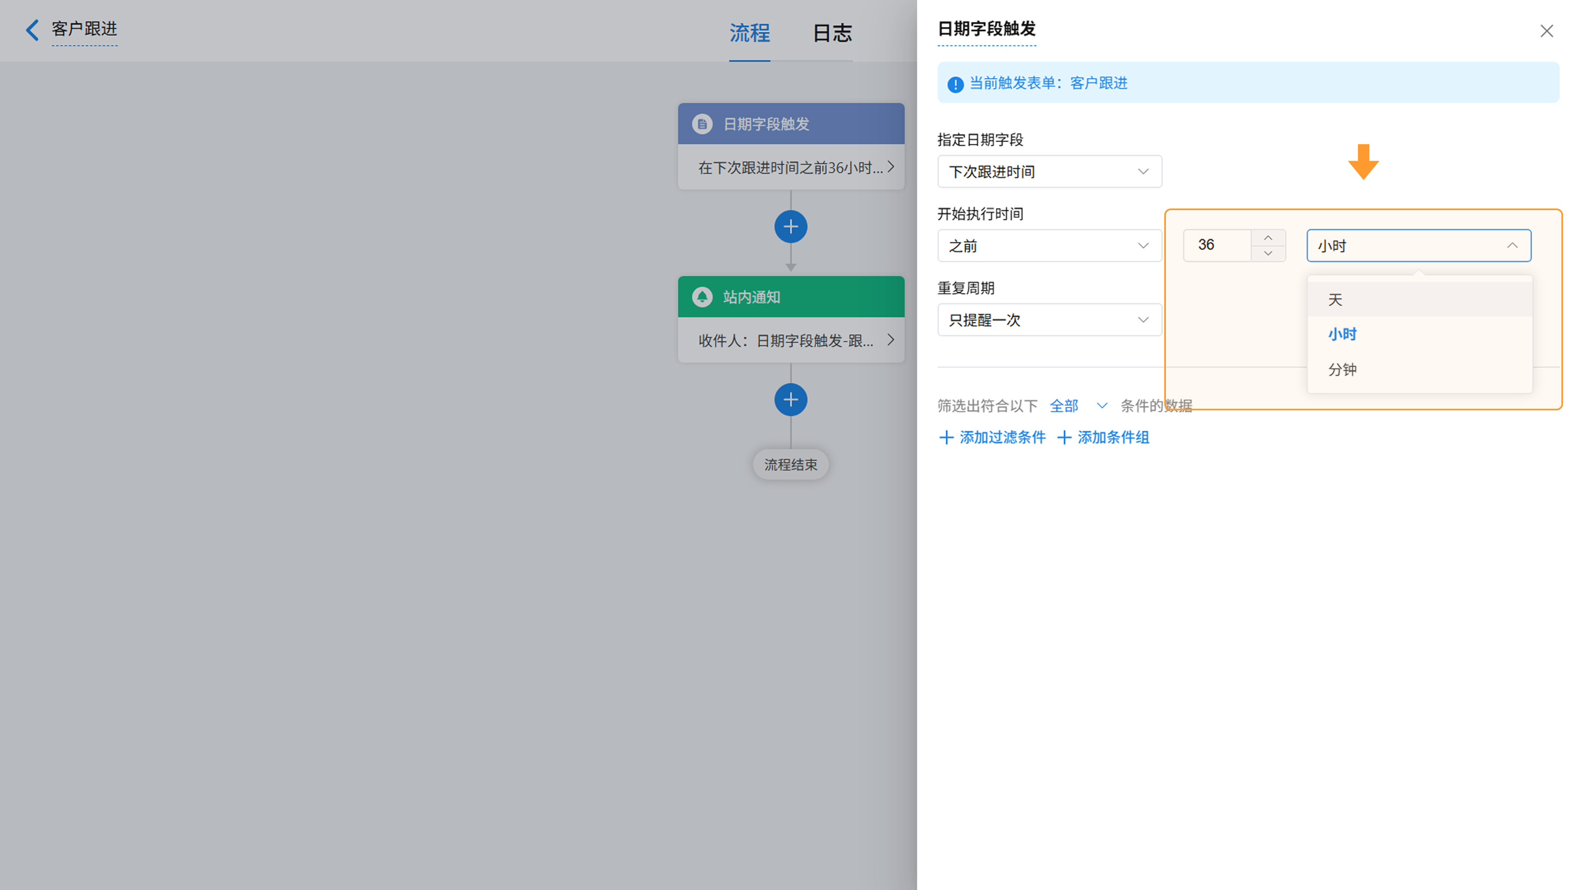
Task: Decrease the 36 value with down stepper
Action: (x=1268, y=253)
